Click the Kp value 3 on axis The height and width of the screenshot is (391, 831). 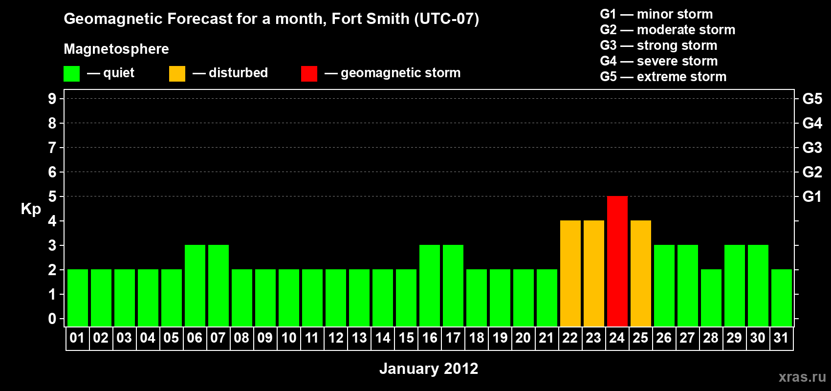(x=52, y=245)
